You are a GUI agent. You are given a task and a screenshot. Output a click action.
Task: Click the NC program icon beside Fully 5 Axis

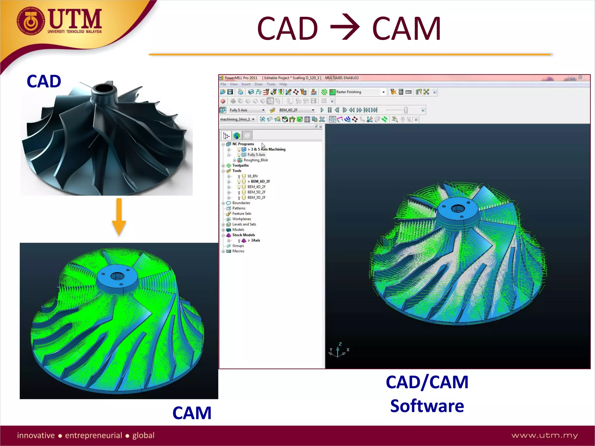[x=223, y=110]
